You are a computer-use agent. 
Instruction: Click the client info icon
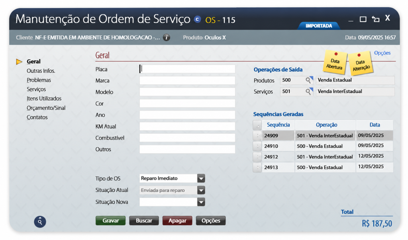click(167, 37)
